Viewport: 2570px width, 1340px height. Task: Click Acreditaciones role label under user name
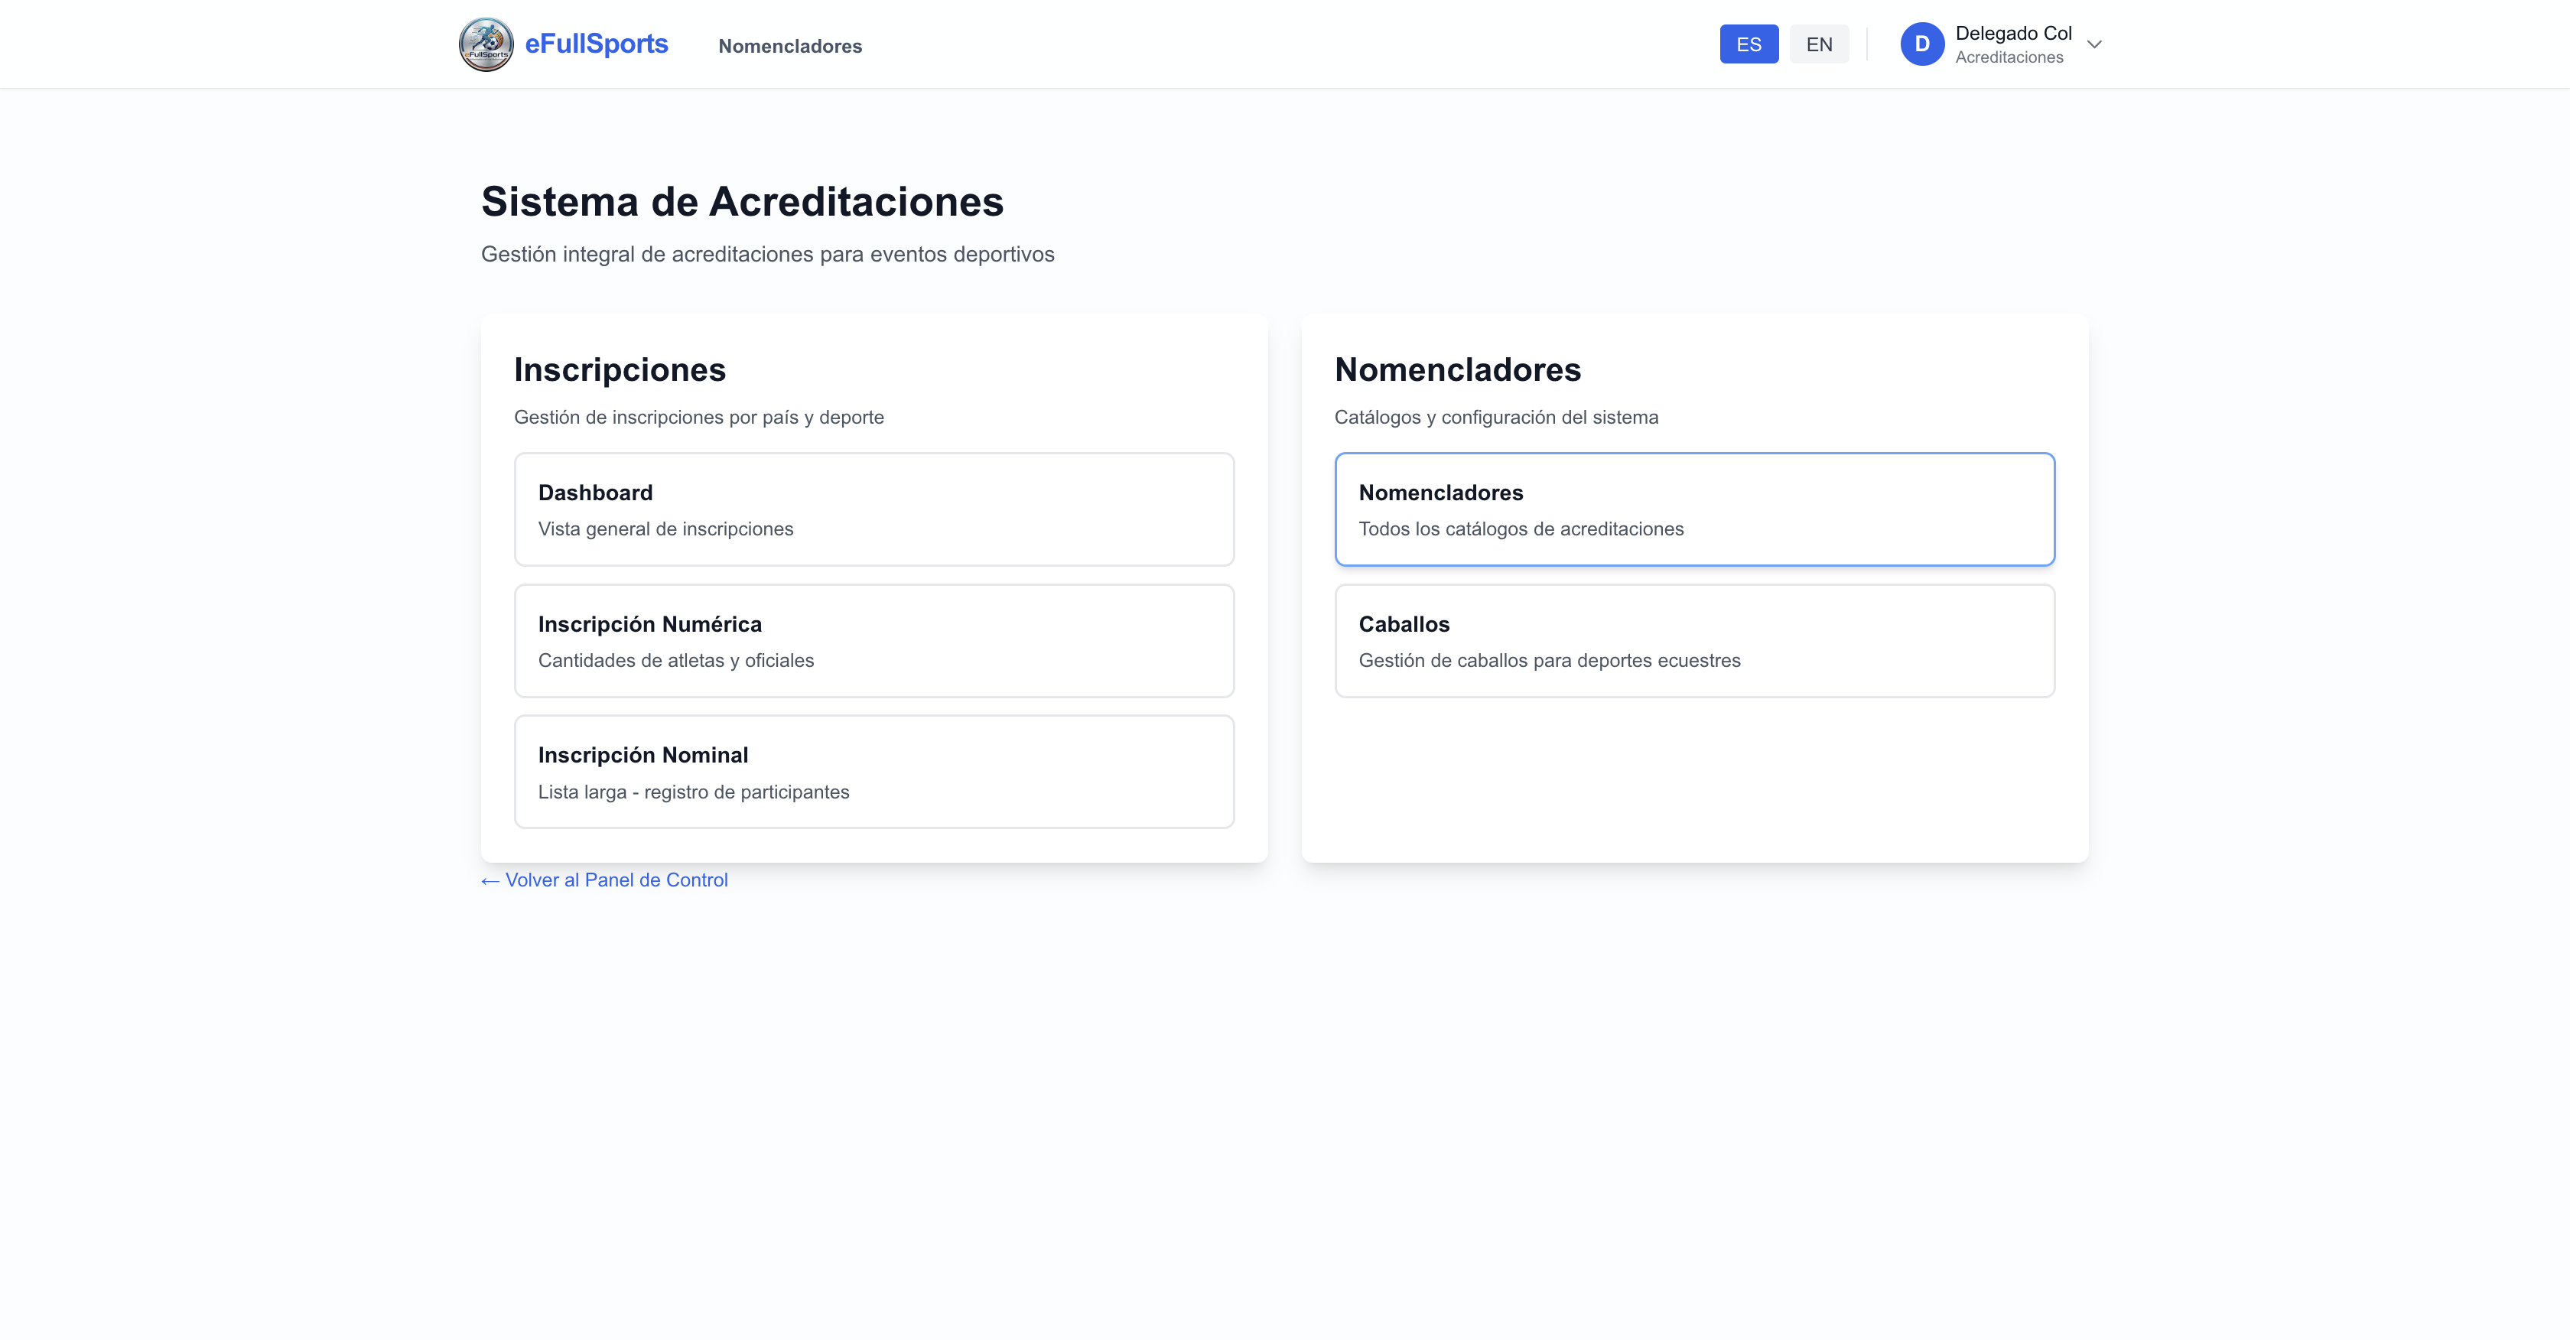(x=2009, y=58)
